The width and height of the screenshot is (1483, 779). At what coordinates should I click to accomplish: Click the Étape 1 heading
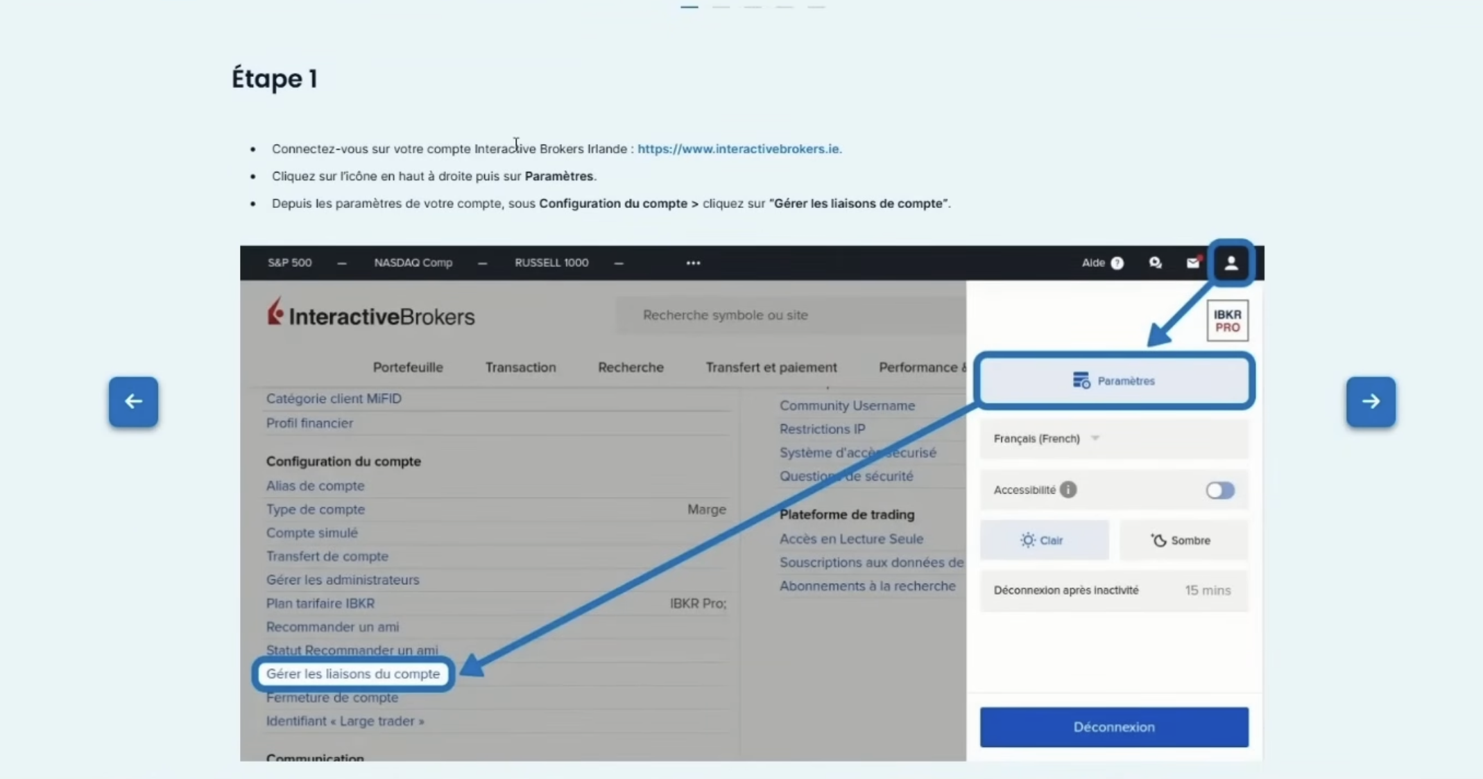tap(275, 78)
